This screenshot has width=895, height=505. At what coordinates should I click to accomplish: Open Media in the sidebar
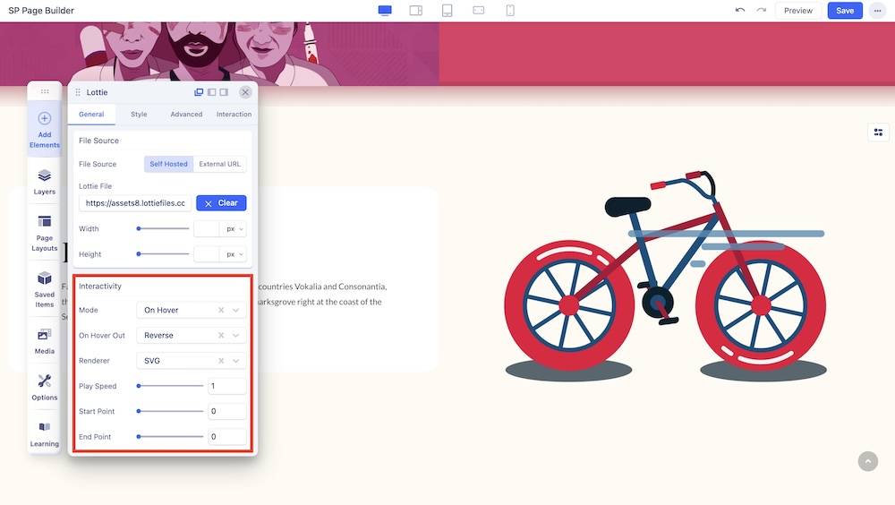pyautogui.click(x=45, y=342)
